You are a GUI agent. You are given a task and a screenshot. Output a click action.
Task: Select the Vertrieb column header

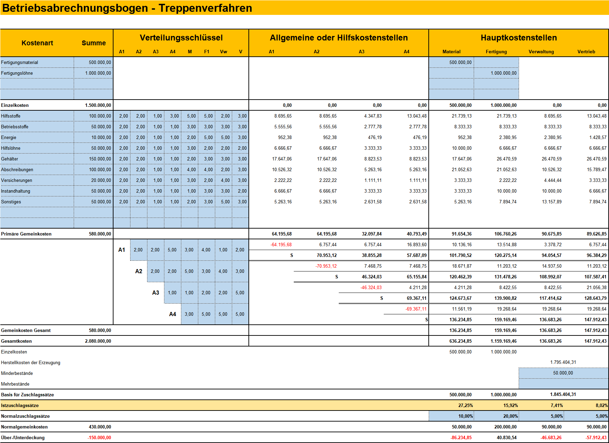586,52
